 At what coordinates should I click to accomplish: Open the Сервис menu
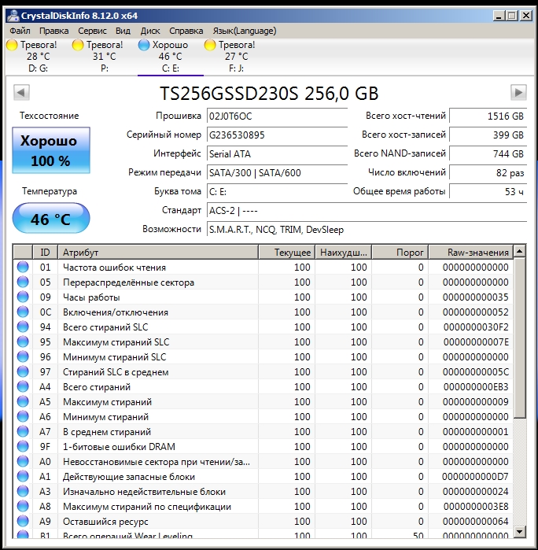(92, 31)
